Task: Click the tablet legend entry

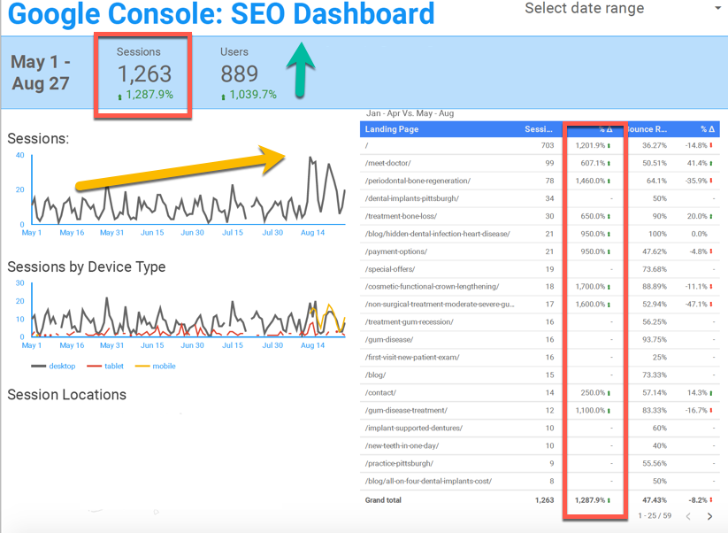Action: tap(105, 367)
